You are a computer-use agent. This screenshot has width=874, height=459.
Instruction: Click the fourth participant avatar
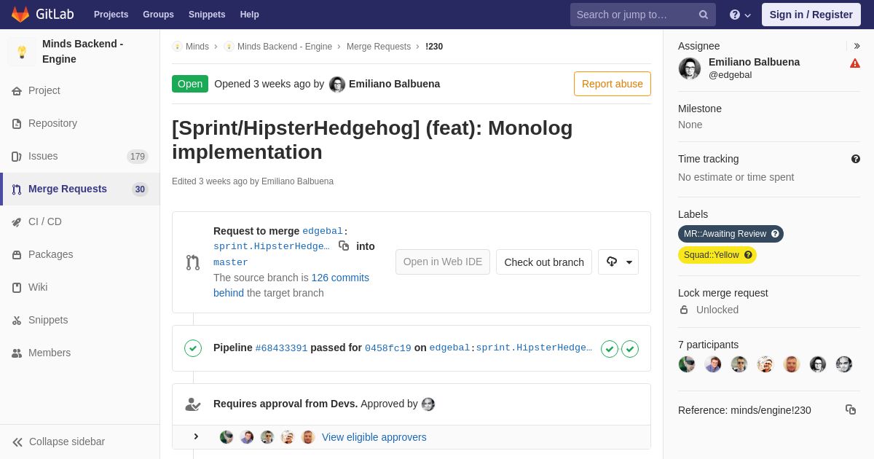coord(765,364)
